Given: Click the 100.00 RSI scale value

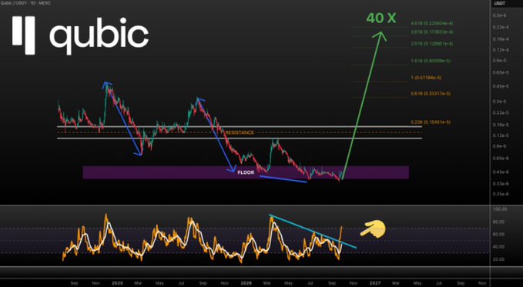Looking at the screenshot, I should click(500, 209).
